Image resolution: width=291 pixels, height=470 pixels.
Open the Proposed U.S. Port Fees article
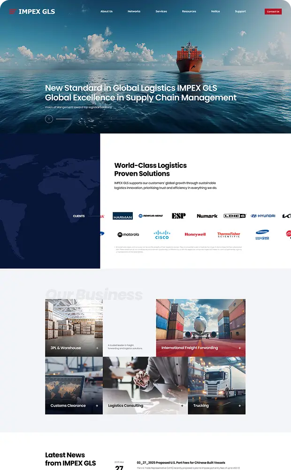pos(181,462)
